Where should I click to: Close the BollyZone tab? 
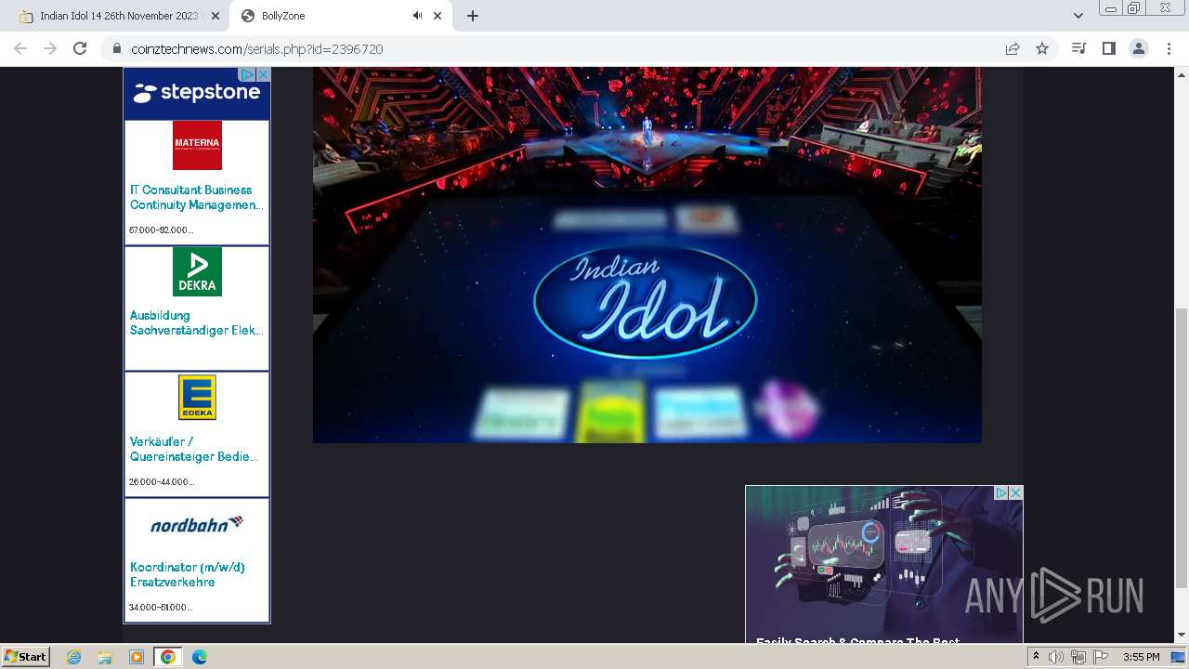(438, 16)
